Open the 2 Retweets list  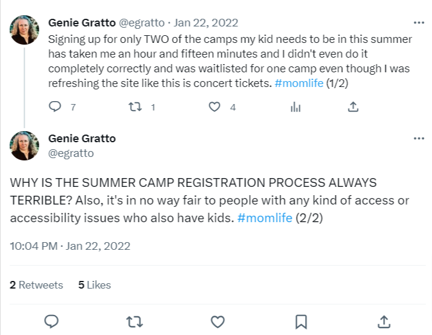pos(36,285)
